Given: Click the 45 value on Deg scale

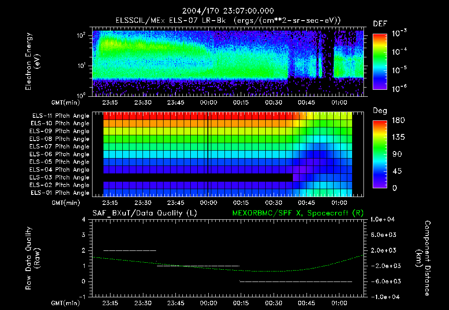Looking at the screenshot, I should [x=397, y=171].
